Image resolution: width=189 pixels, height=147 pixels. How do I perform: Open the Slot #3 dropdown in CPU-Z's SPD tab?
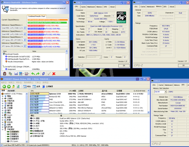165,92
